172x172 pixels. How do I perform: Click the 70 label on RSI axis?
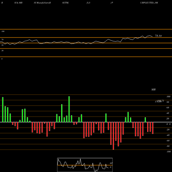click(2, 40)
